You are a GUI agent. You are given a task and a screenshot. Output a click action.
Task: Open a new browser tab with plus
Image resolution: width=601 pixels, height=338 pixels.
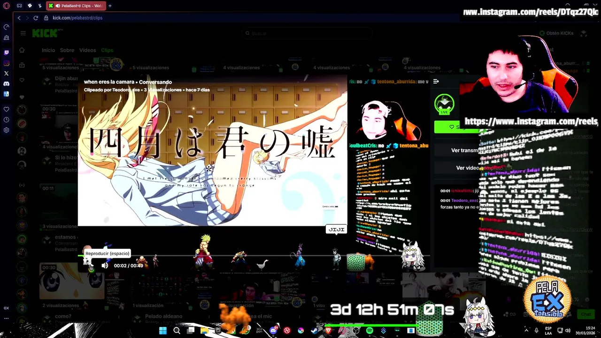point(110,6)
